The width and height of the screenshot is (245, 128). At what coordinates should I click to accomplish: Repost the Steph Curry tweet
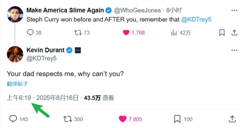coord(82,33)
